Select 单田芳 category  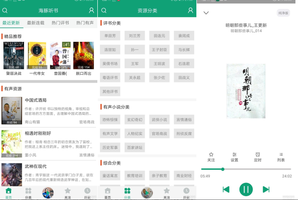click(x=110, y=36)
